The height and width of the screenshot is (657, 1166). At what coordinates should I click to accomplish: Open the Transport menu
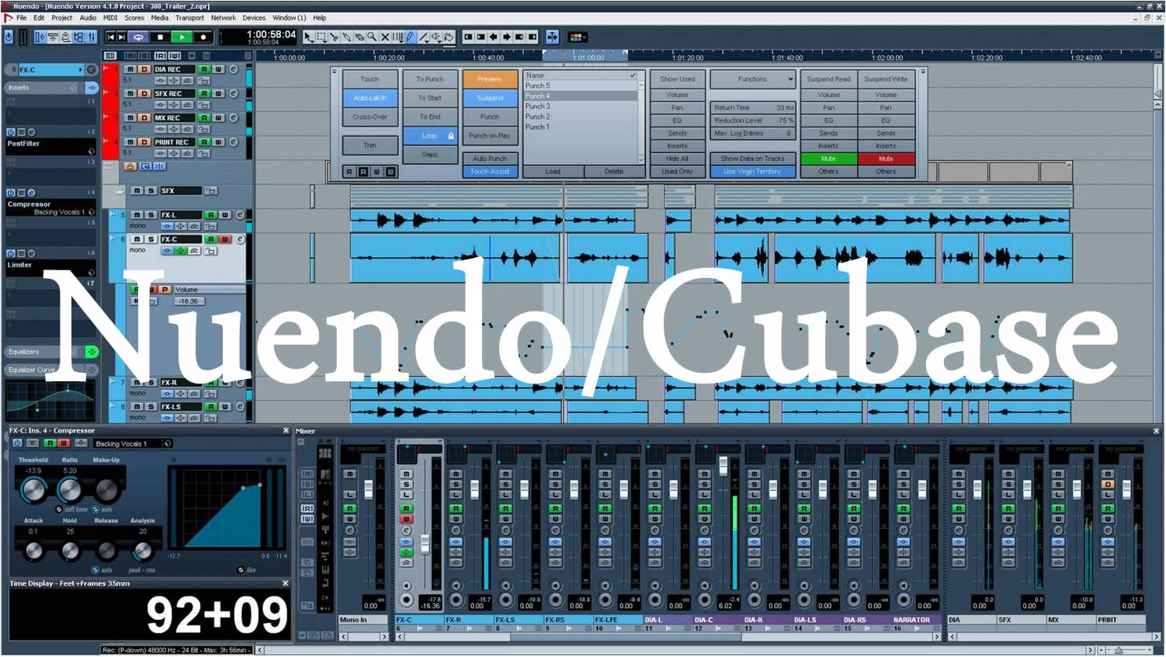(189, 17)
